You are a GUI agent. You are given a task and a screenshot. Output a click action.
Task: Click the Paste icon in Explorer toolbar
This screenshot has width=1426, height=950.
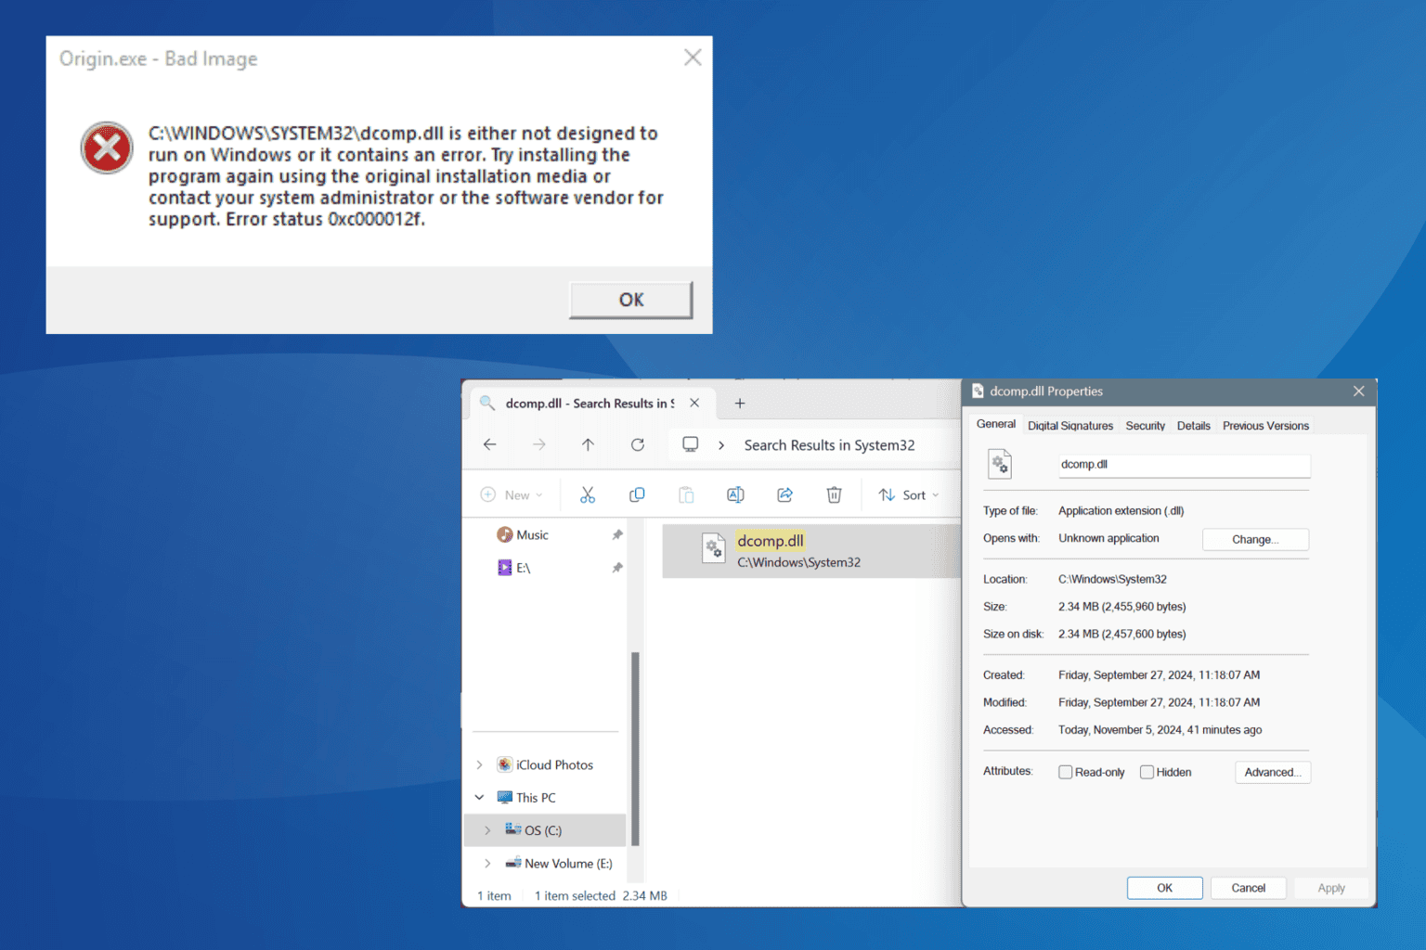(686, 494)
